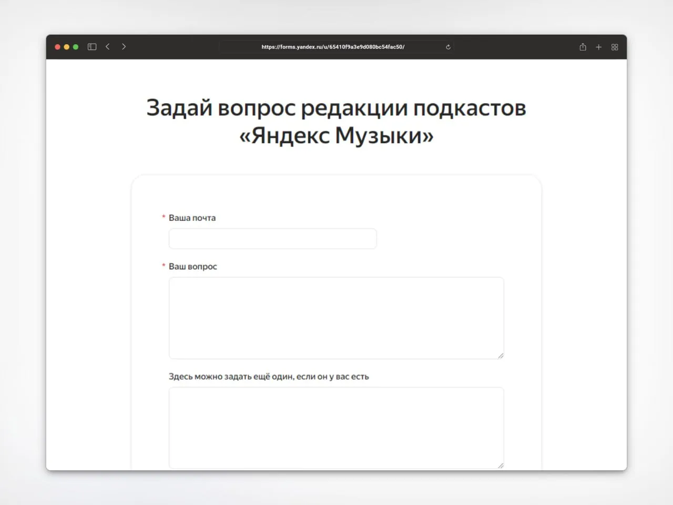Close window with the red button
Screen dimensions: 673x505
click(x=58, y=47)
